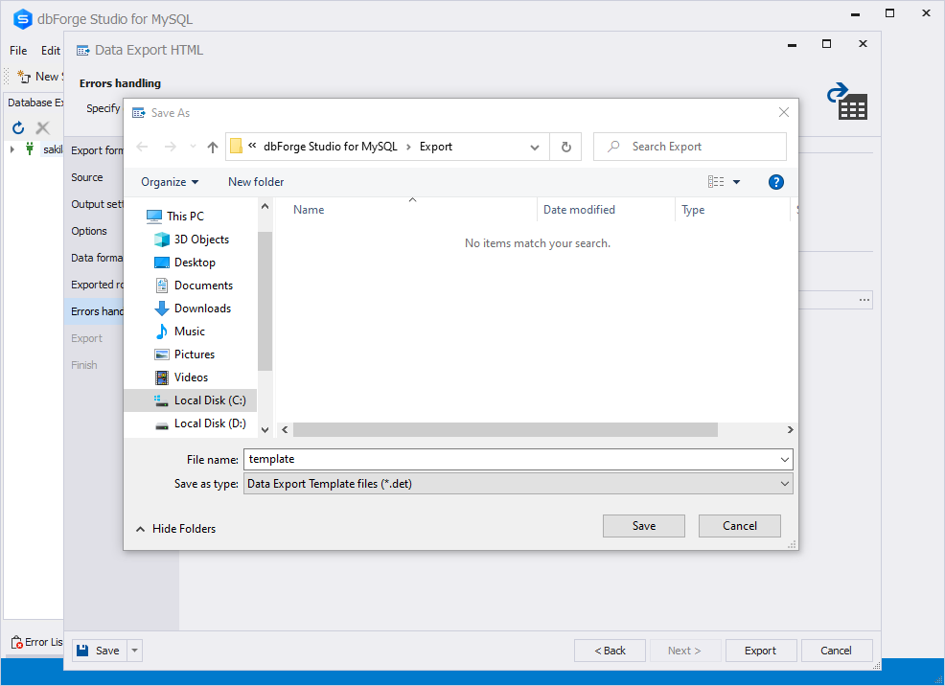Screen dimensions: 945x686
Task: Open the File menu in dbForge Studio
Action: 18,51
